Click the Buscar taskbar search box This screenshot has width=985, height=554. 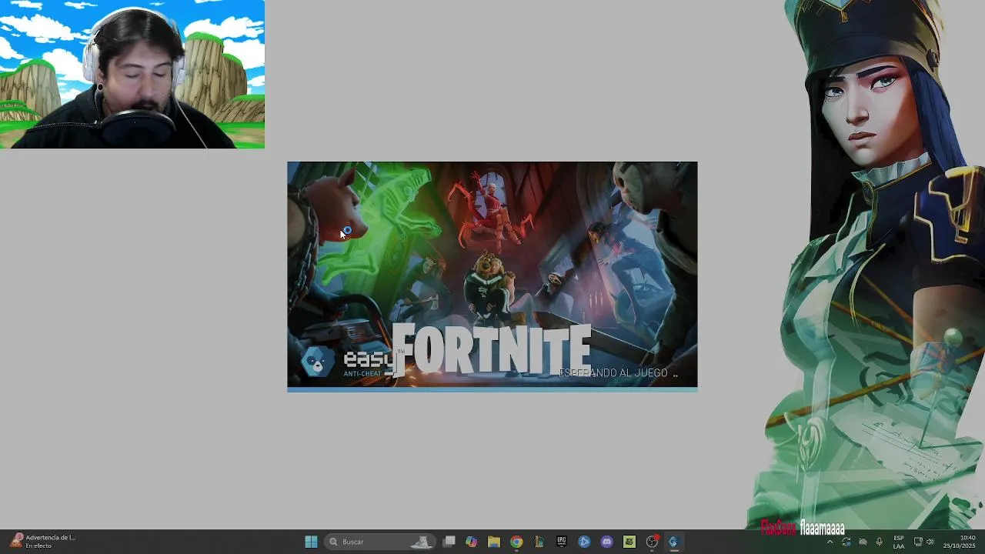point(380,542)
